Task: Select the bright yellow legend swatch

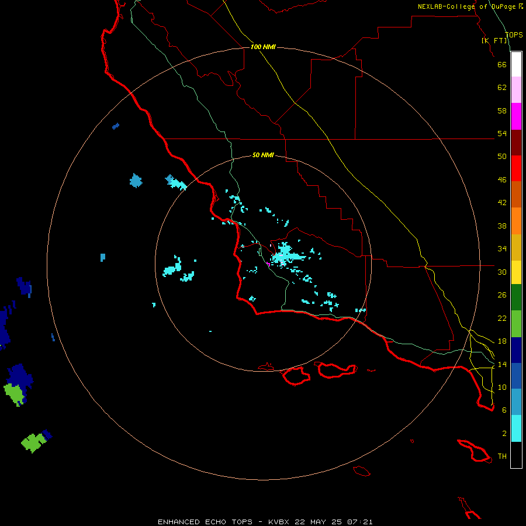Action: [x=516, y=272]
